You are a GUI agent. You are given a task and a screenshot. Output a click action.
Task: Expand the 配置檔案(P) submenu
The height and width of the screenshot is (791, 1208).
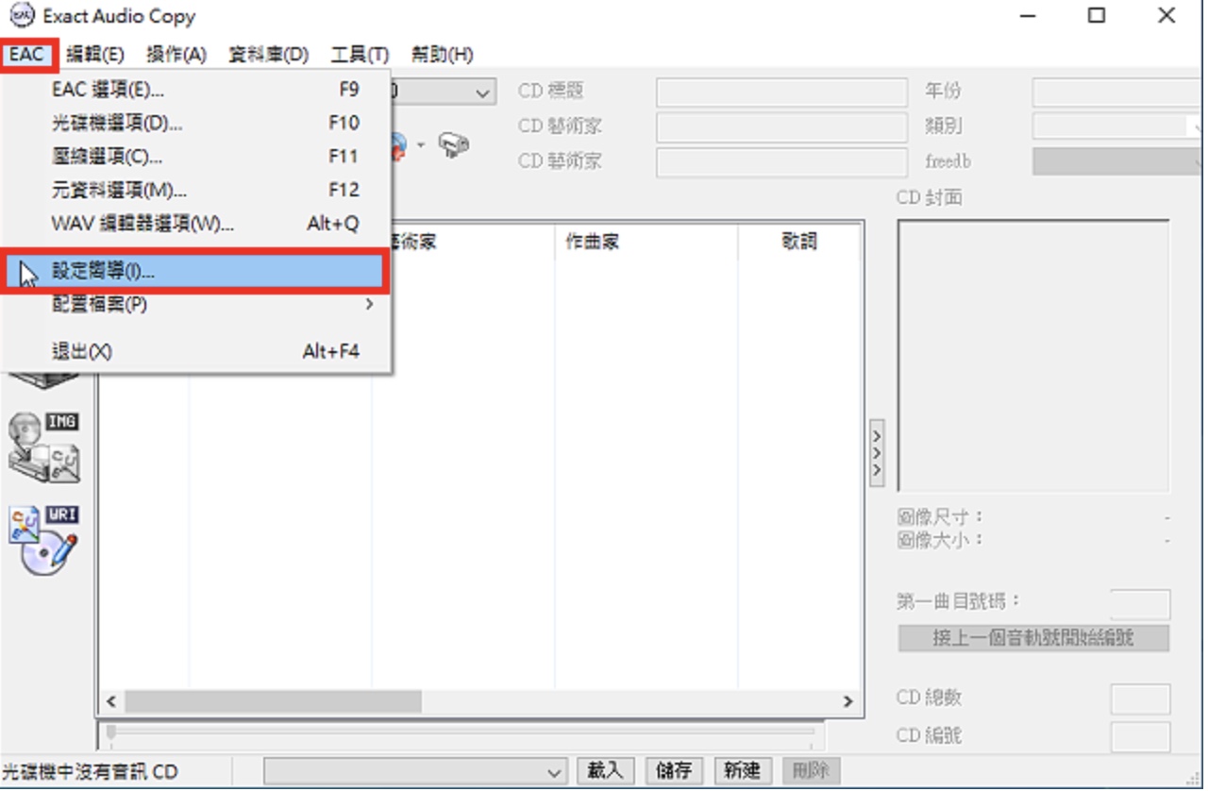pyautogui.click(x=197, y=304)
